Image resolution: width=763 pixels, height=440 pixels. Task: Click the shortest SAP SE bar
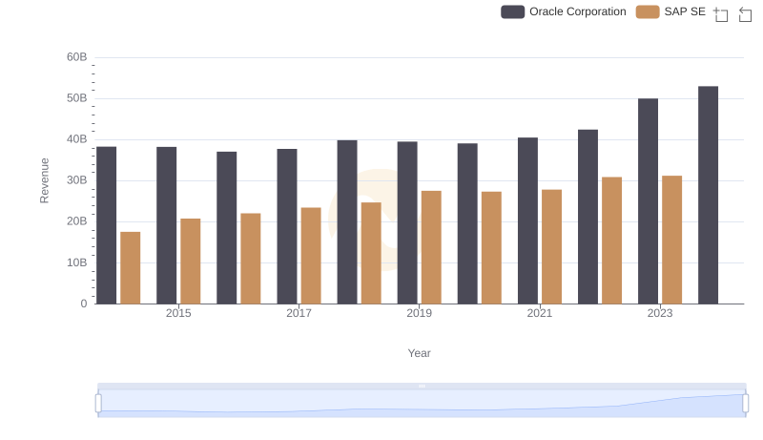[x=131, y=267]
